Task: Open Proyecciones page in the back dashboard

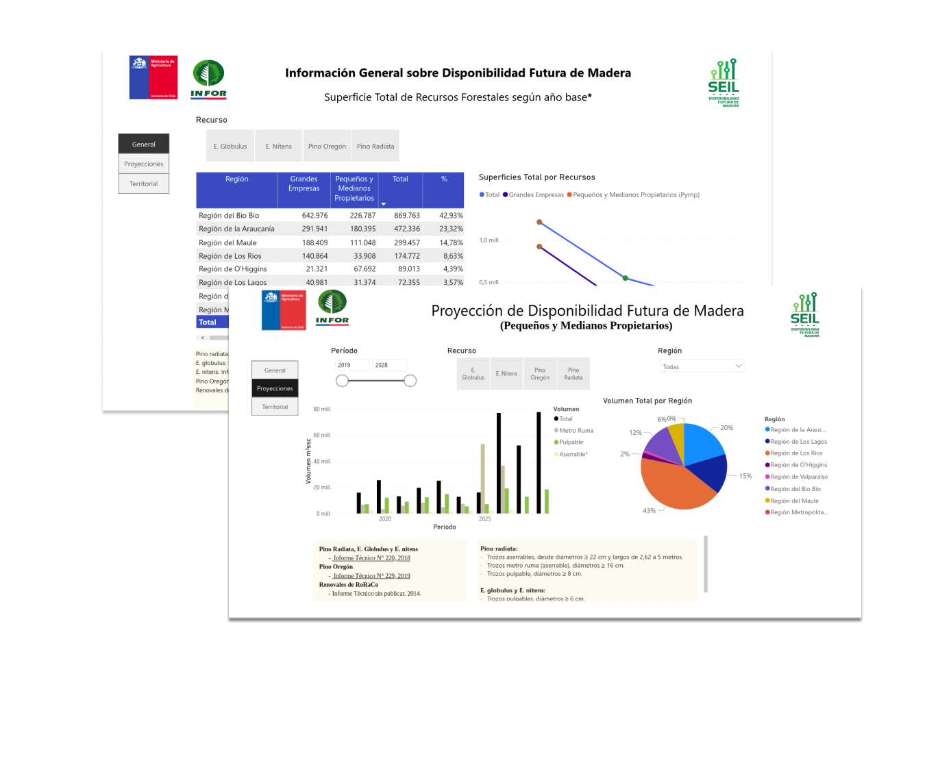Action: 144,164
